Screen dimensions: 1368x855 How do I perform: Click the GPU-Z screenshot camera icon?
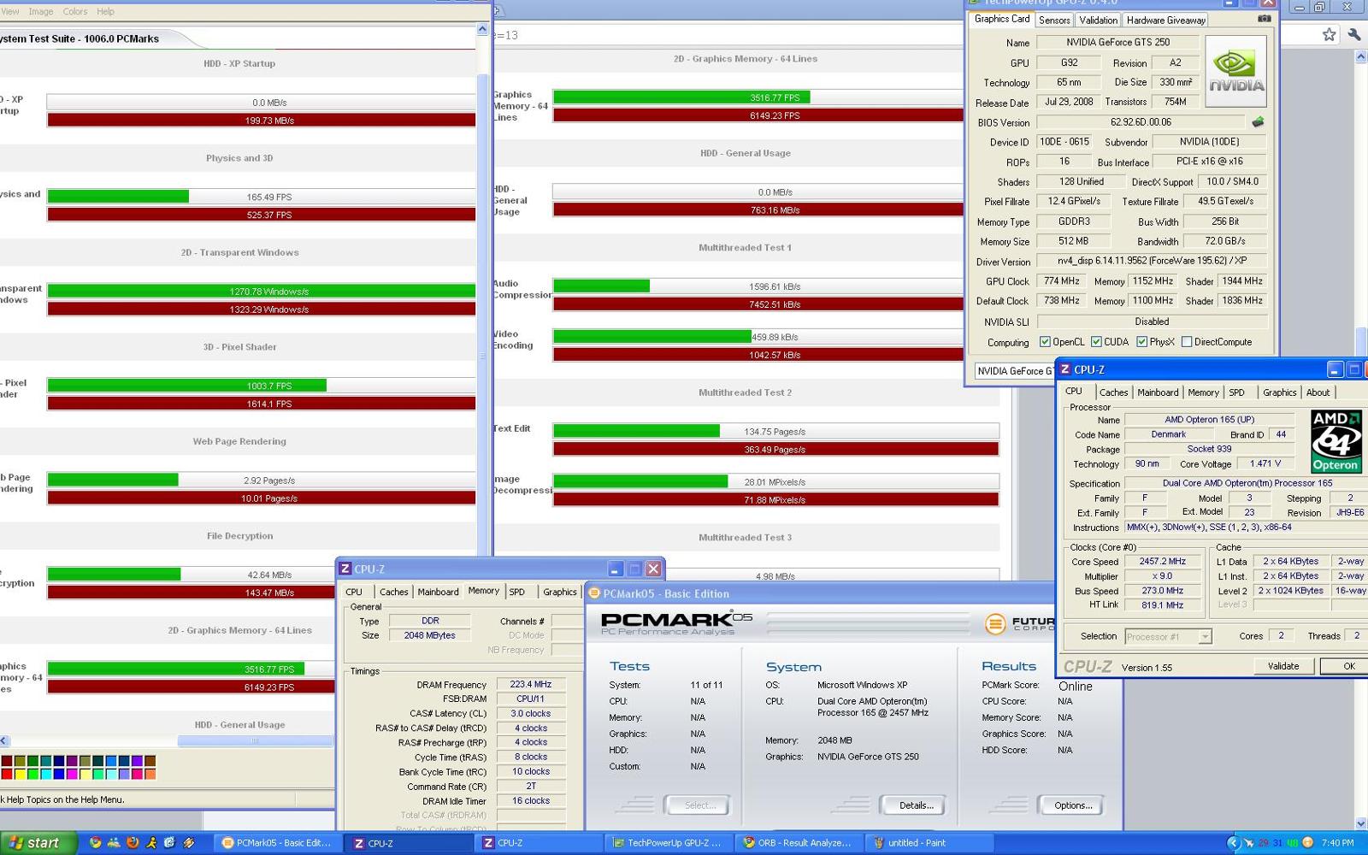click(1264, 19)
